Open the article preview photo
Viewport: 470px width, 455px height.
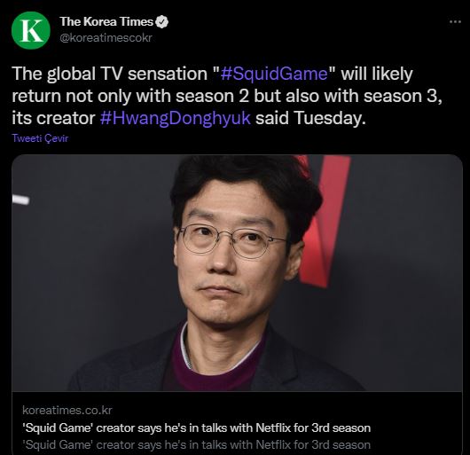(237, 273)
